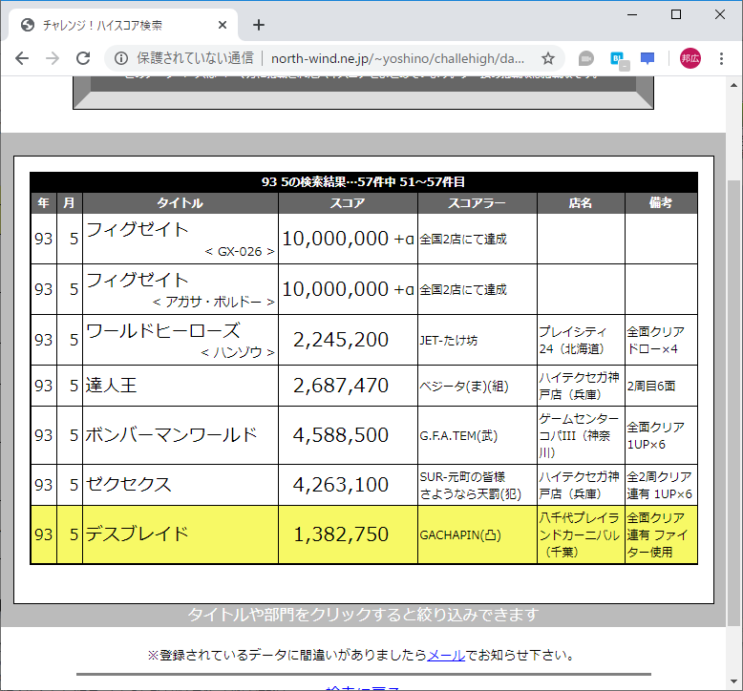
Task: Open the grey video camera extension icon
Action: click(586, 58)
